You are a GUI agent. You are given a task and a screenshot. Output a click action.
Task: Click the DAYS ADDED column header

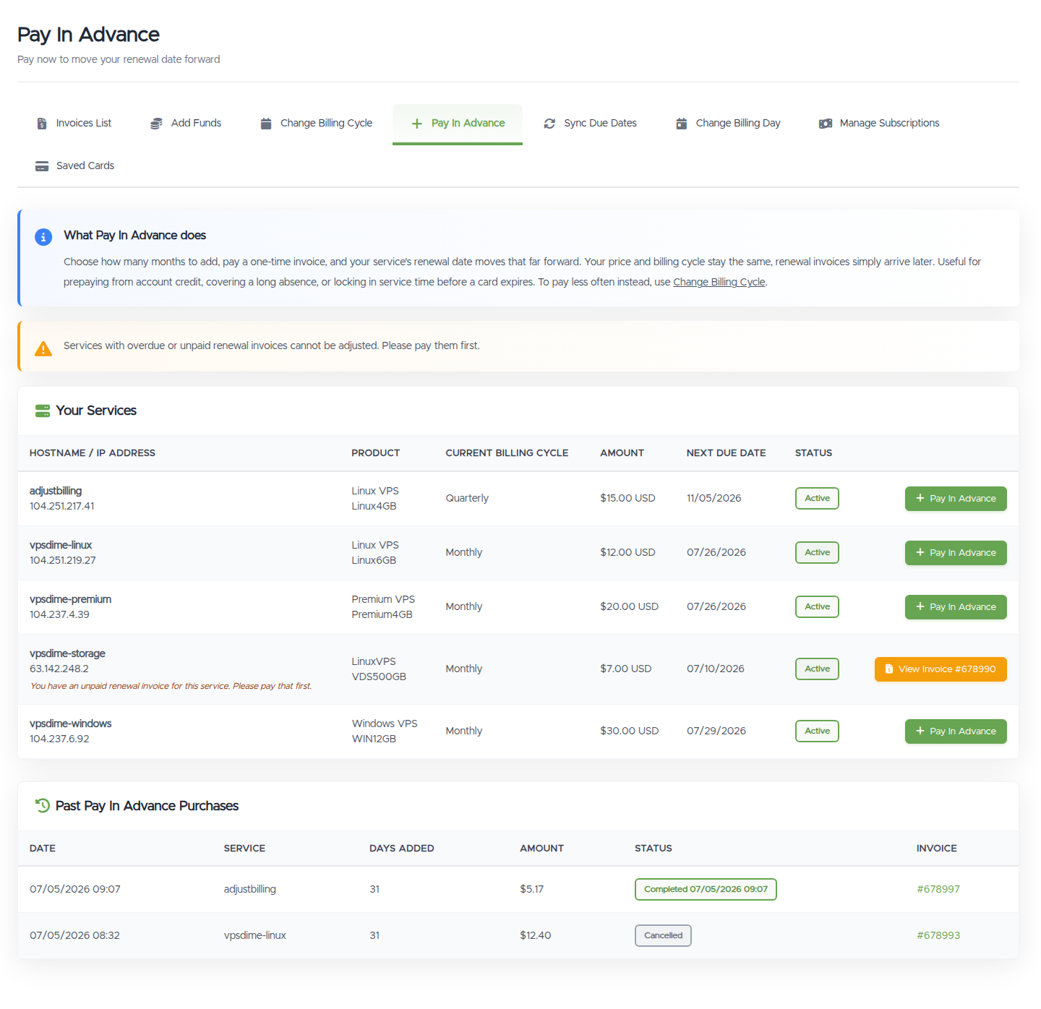click(402, 849)
